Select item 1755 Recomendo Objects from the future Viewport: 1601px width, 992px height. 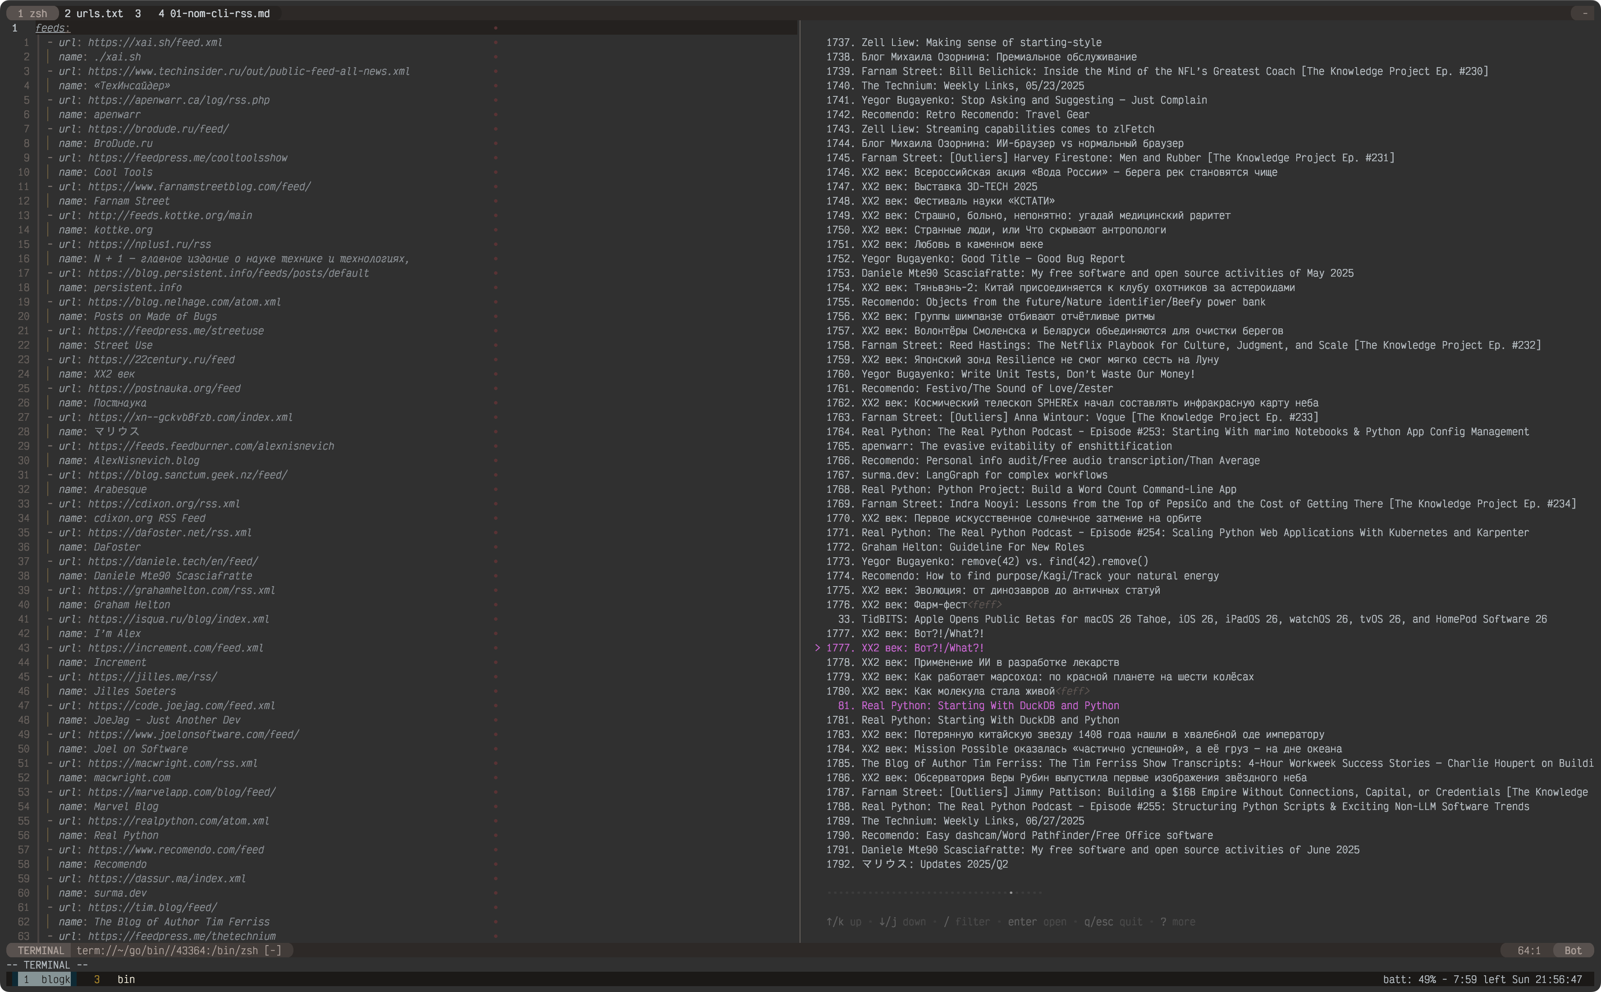[1046, 302]
